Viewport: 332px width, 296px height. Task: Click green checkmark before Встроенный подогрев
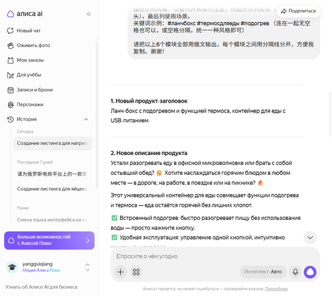tap(114, 218)
